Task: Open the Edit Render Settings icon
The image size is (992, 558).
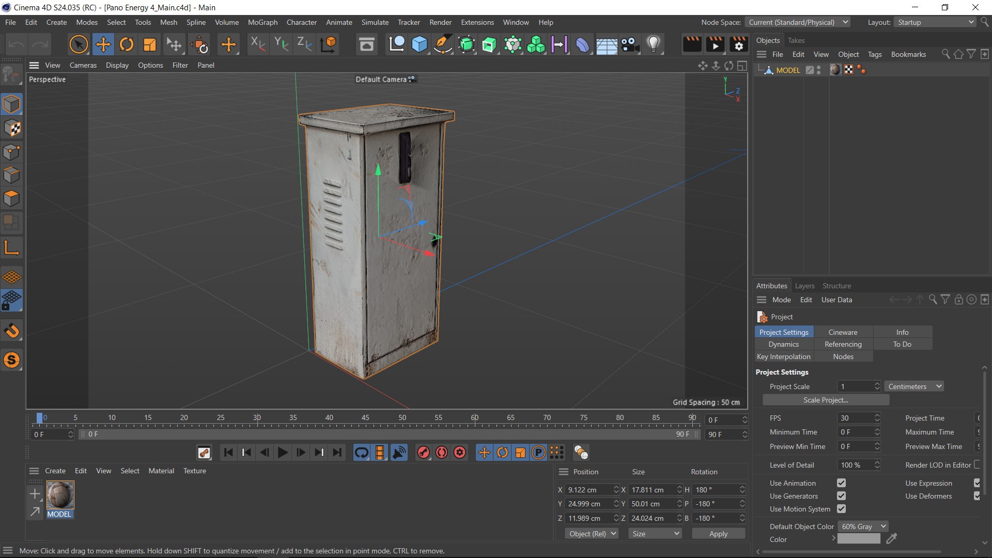Action: click(x=738, y=44)
